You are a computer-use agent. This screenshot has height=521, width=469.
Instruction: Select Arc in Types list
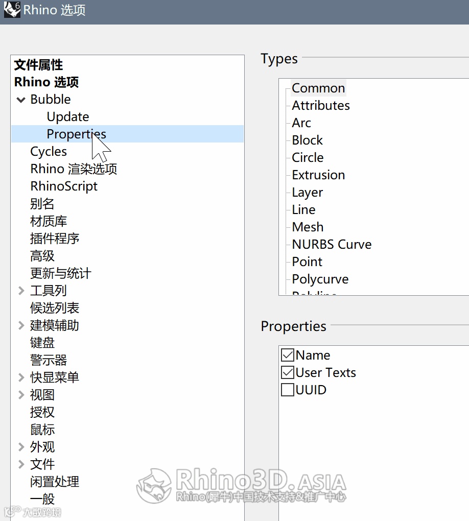[x=301, y=123]
